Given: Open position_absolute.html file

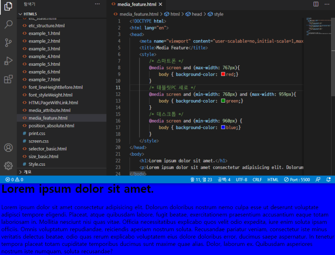Looking at the screenshot, I should click(x=62, y=126).
